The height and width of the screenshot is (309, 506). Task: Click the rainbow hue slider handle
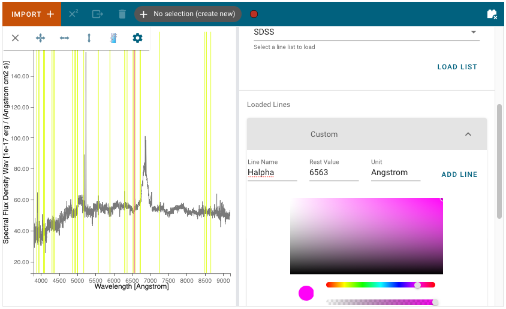click(418, 285)
